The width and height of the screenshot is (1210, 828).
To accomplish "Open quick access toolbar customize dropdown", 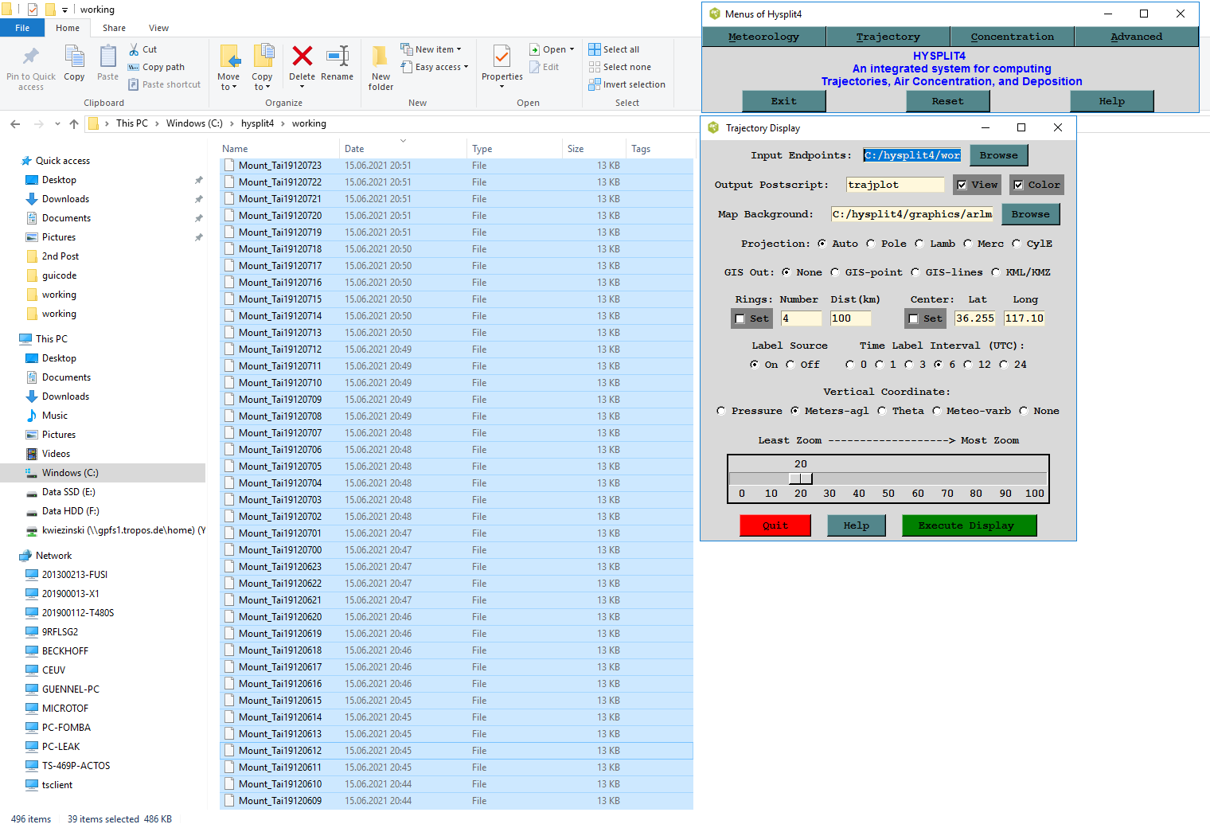I will click(x=64, y=10).
